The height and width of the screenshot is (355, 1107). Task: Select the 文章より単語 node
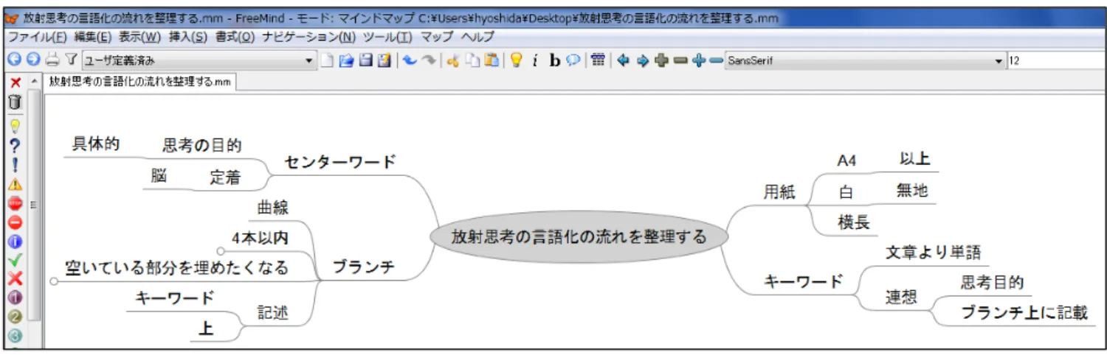(x=933, y=253)
